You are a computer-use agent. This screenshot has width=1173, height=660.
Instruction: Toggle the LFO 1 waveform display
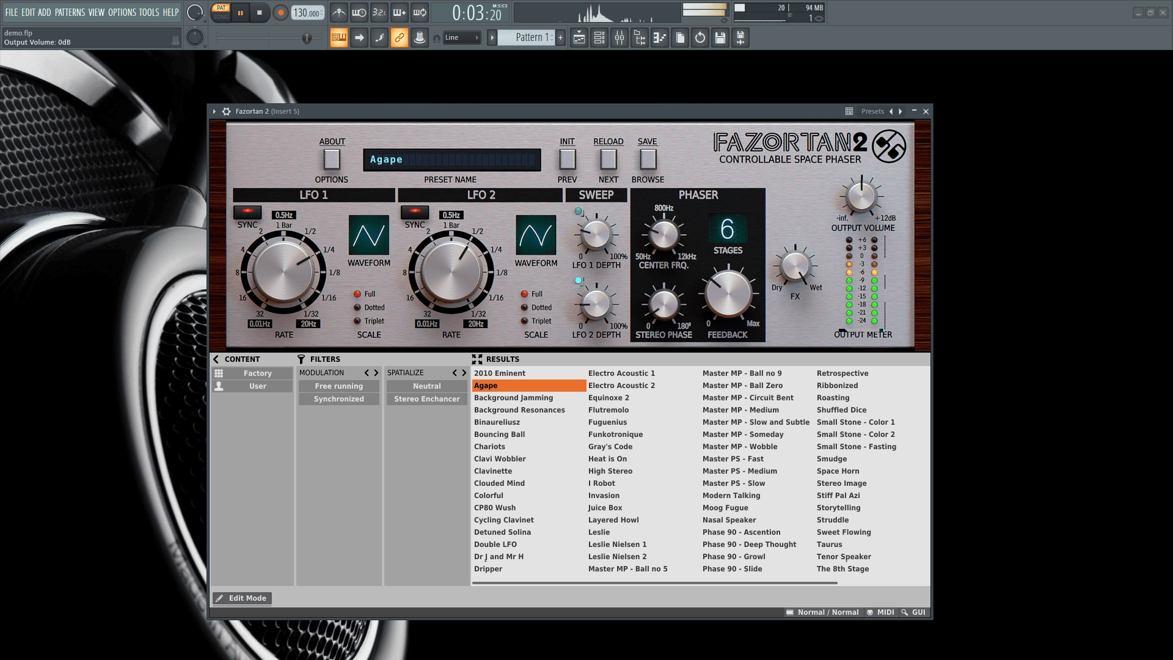pyautogui.click(x=369, y=235)
